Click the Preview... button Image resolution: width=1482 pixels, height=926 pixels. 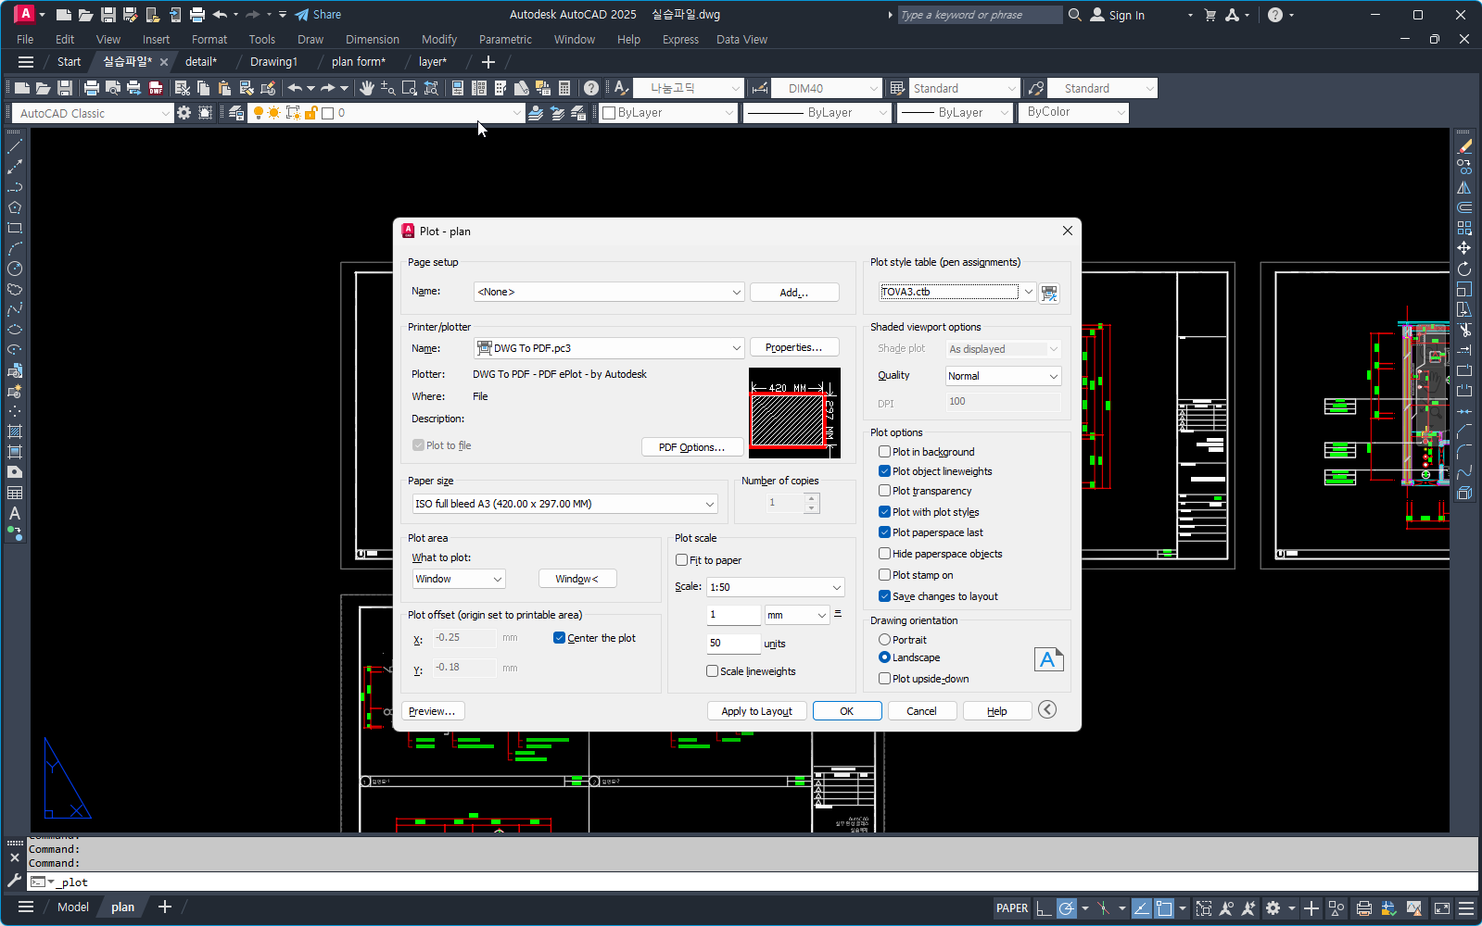pos(433,711)
